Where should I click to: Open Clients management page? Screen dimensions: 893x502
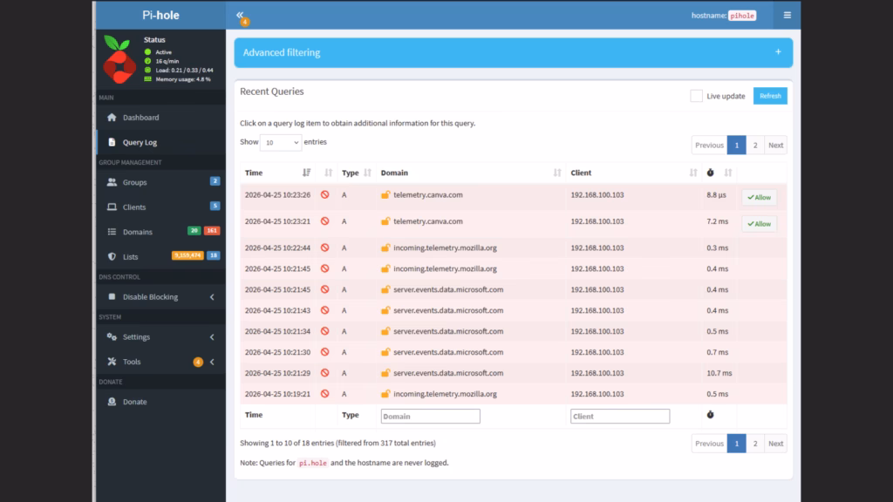click(134, 207)
